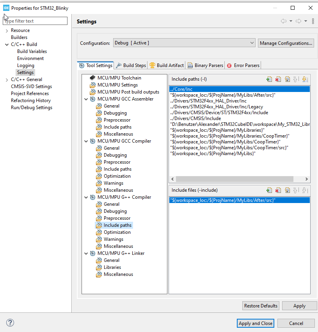This screenshot has height=332, width=318.
Task: Open Refactoring History page
Action: point(31,101)
